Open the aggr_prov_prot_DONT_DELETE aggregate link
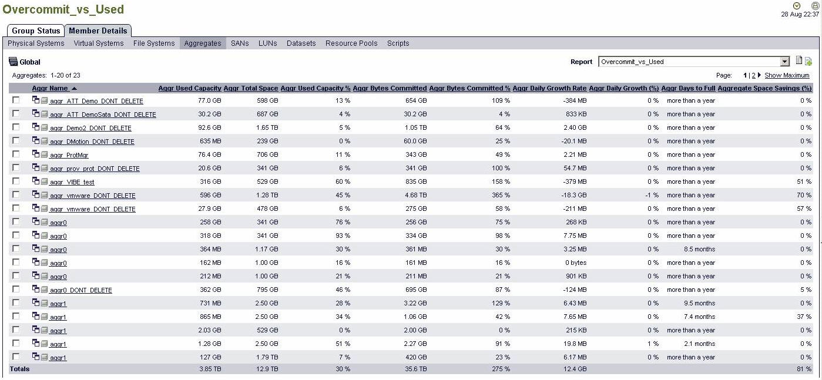822x380 pixels. tap(95, 169)
